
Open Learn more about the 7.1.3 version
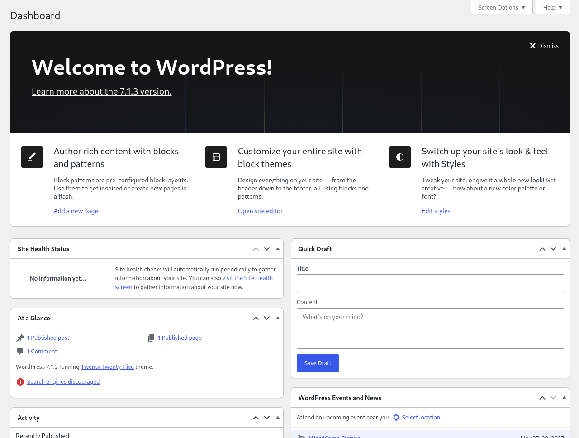(102, 91)
